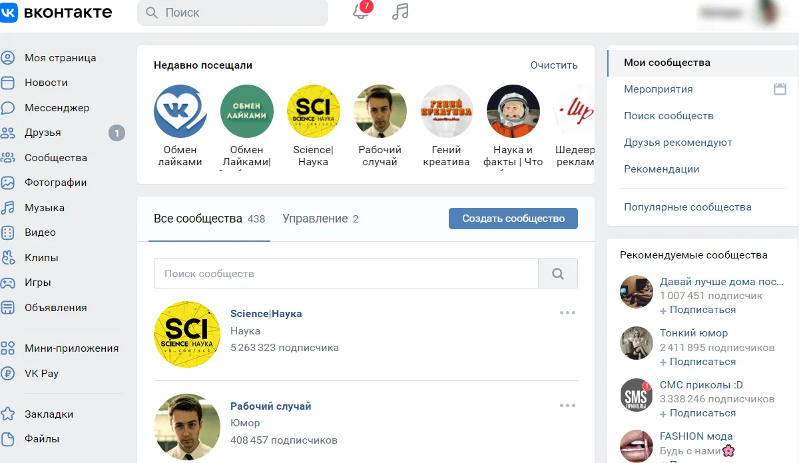Open recommended СМС приколы :D link
This screenshot has height=463, width=799.
[701, 385]
